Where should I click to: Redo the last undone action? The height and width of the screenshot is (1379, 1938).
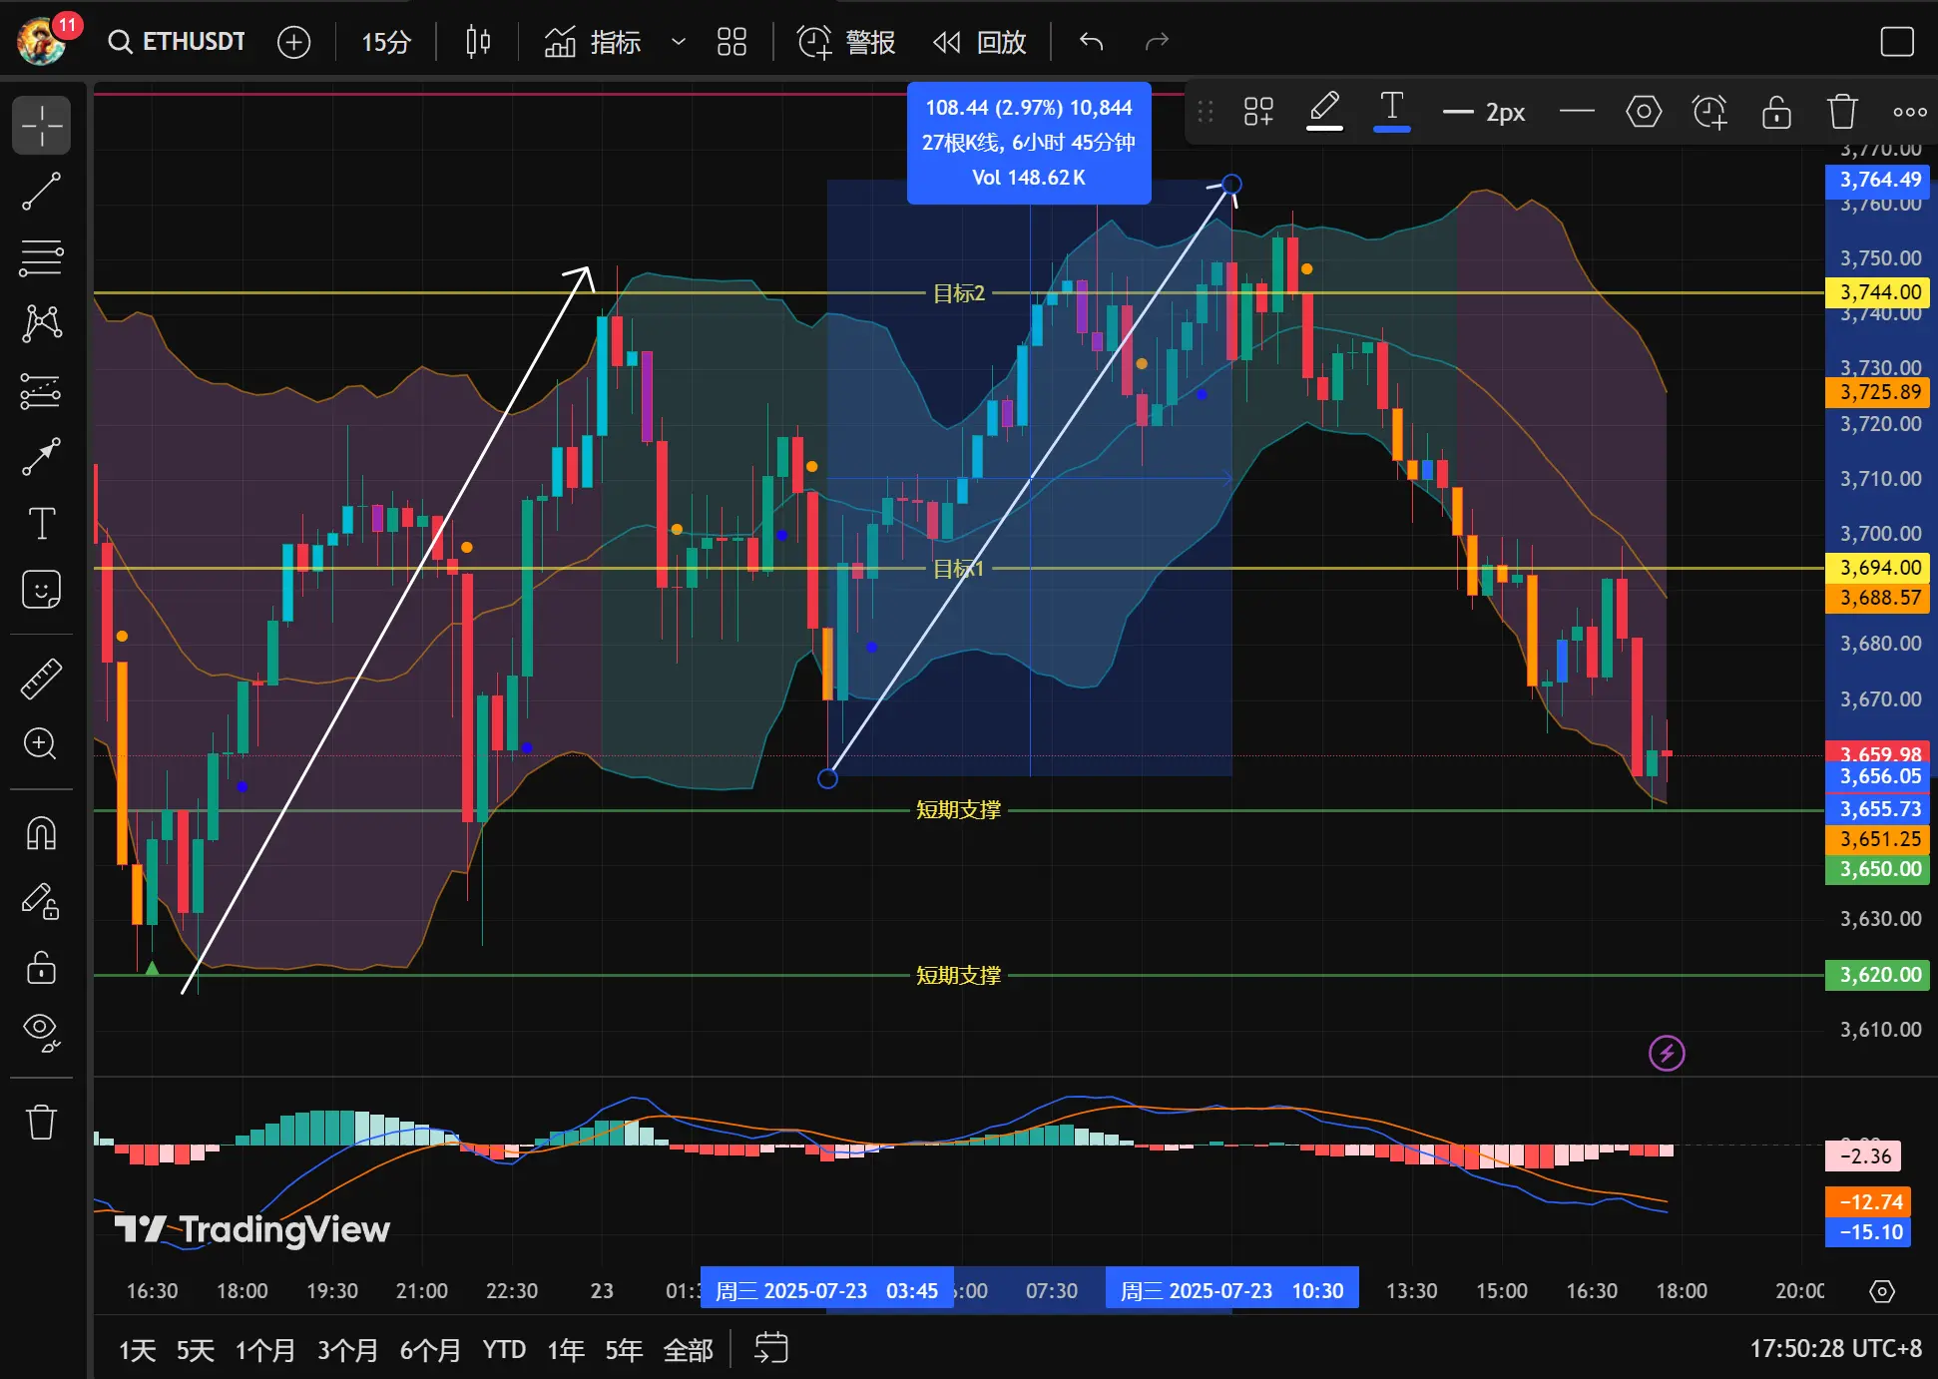(x=1157, y=42)
